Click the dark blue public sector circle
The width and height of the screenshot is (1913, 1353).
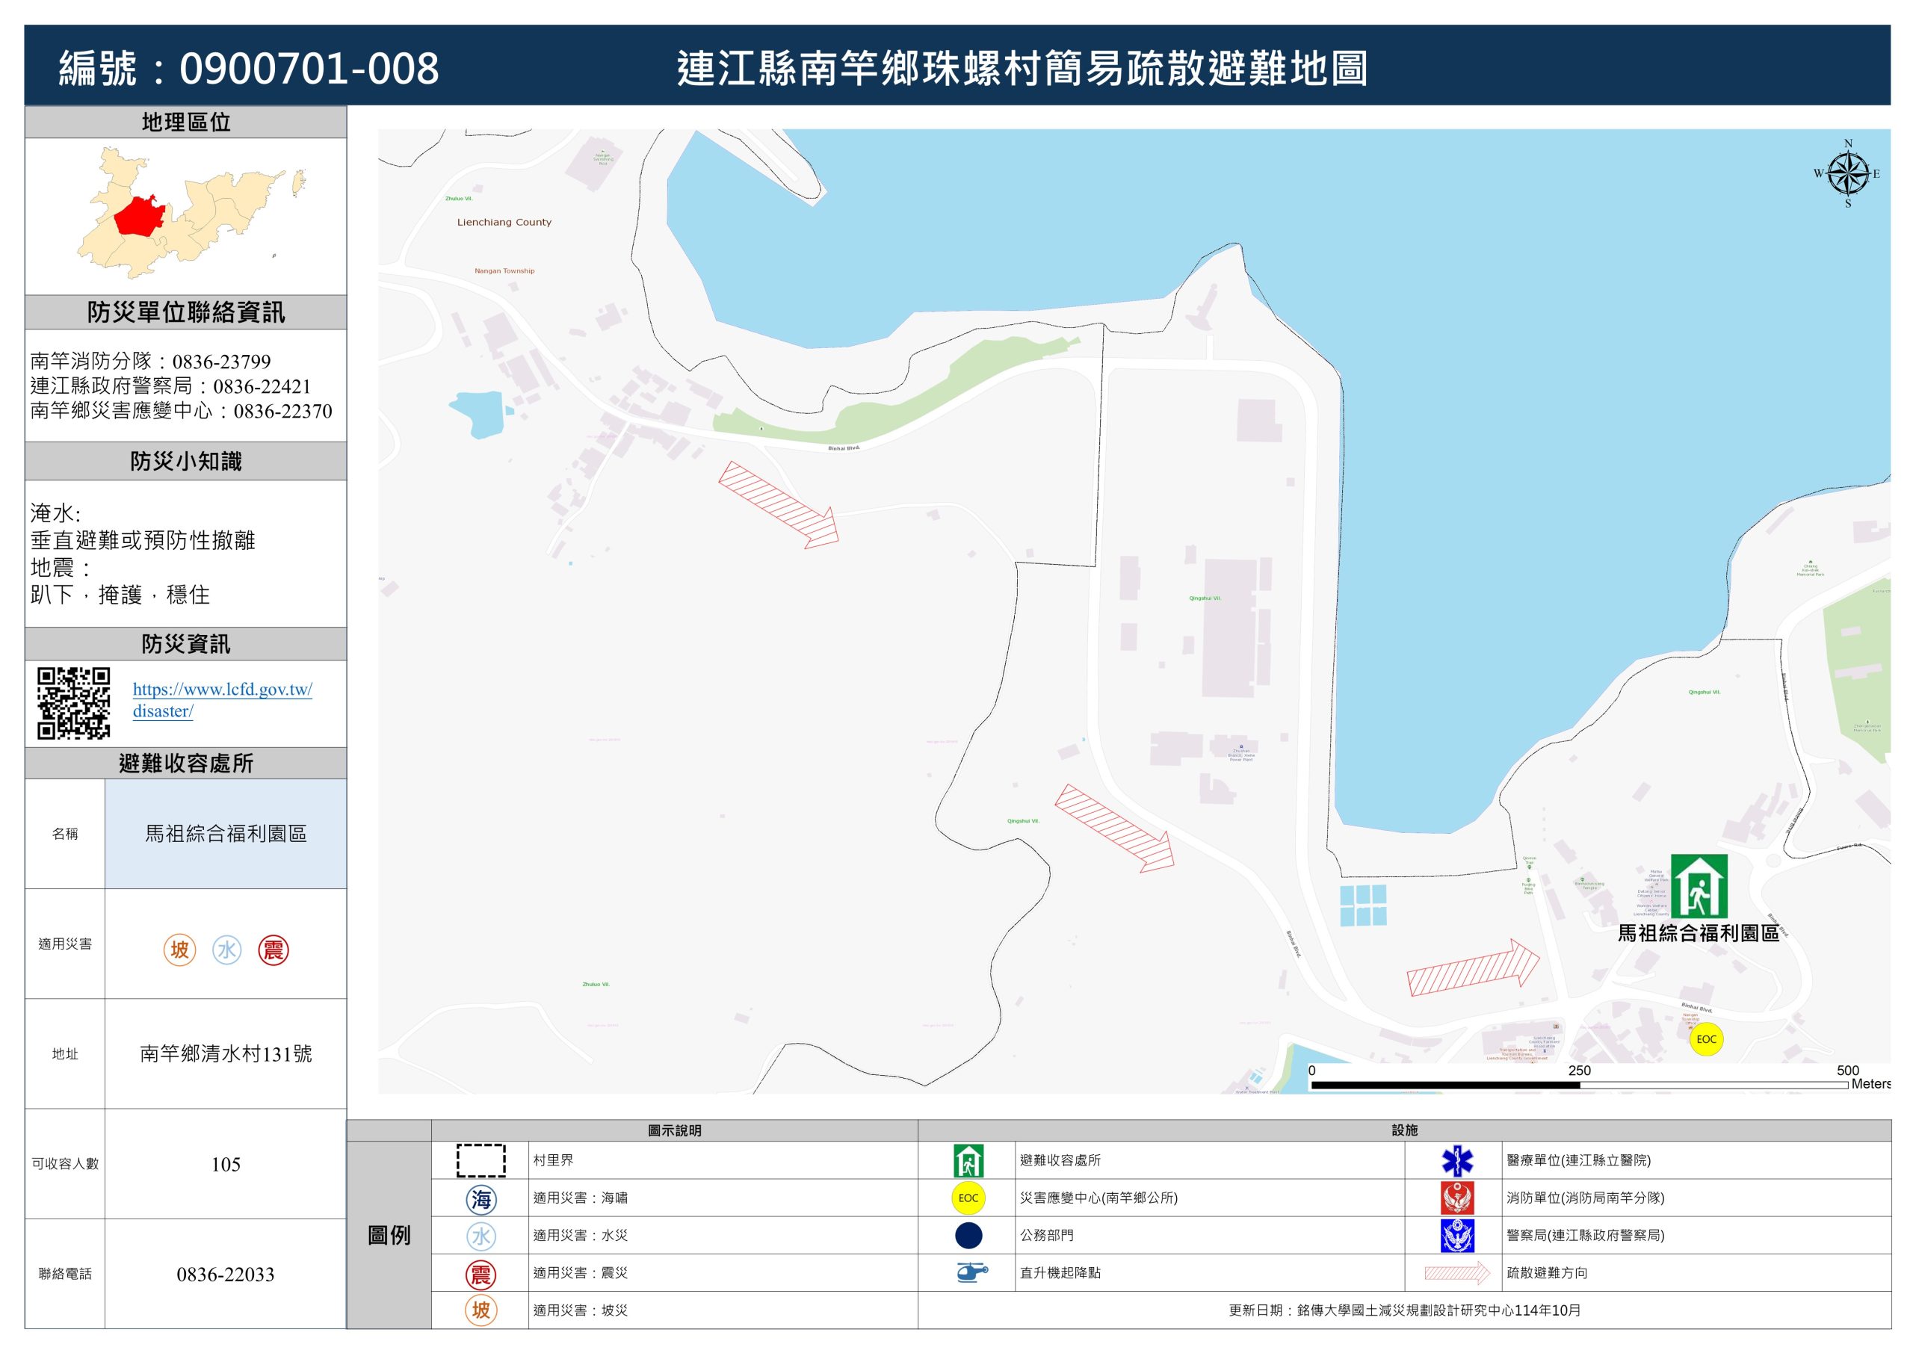click(968, 1235)
